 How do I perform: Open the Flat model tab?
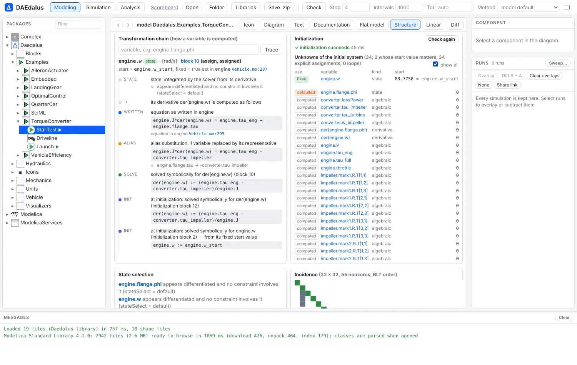tap(372, 25)
